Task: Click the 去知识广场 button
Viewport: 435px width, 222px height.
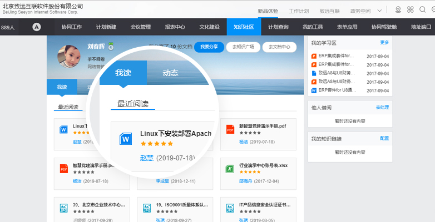Action: 243,47
